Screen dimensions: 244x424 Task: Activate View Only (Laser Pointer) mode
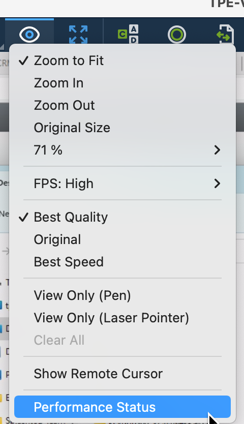coord(123,318)
